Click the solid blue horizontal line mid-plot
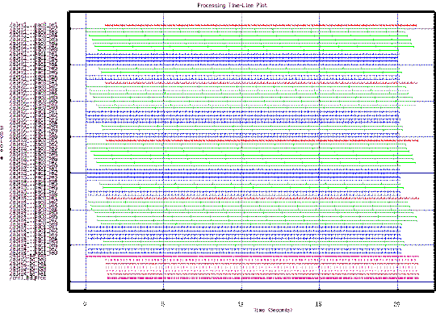Screen dimensions: 436x313 coord(252,173)
